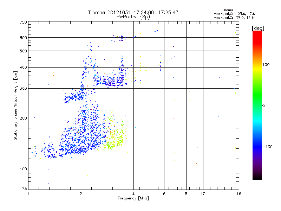The image size is (281, 211).
Task: Click the y-axis tick label '500'
Action: click(x=23, y=51)
